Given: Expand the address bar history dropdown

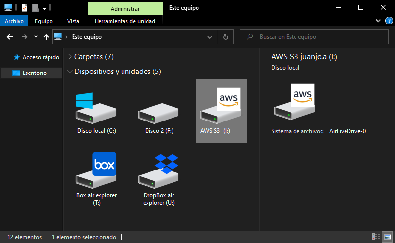Looking at the screenshot, I should [210, 37].
